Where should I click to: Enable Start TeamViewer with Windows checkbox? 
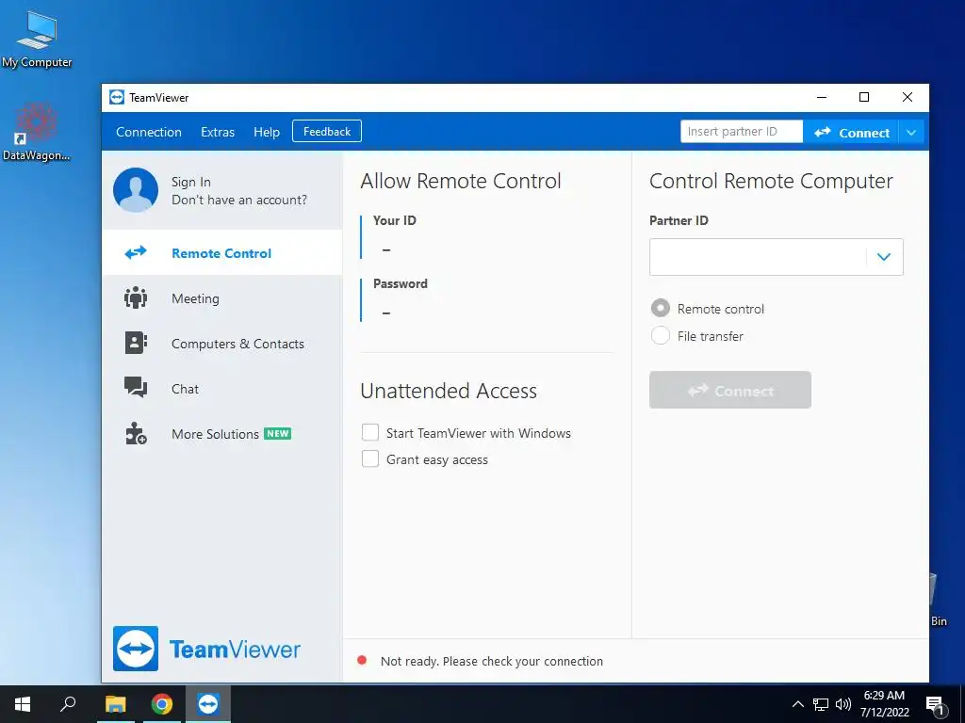tap(369, 432)
